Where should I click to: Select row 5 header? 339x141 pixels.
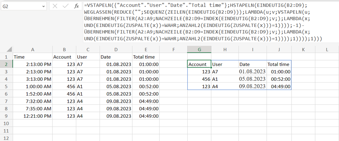pos(6,86)
